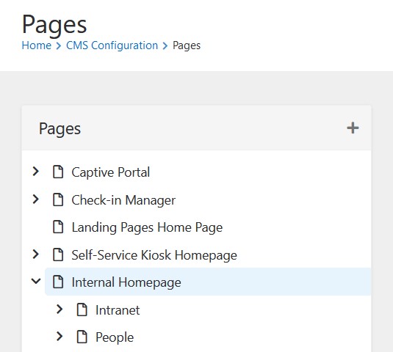Expand the Self-Service Kiosk Homepage node
The height and width of the screenshot is (352, 393).
click(x=36, y=254)
